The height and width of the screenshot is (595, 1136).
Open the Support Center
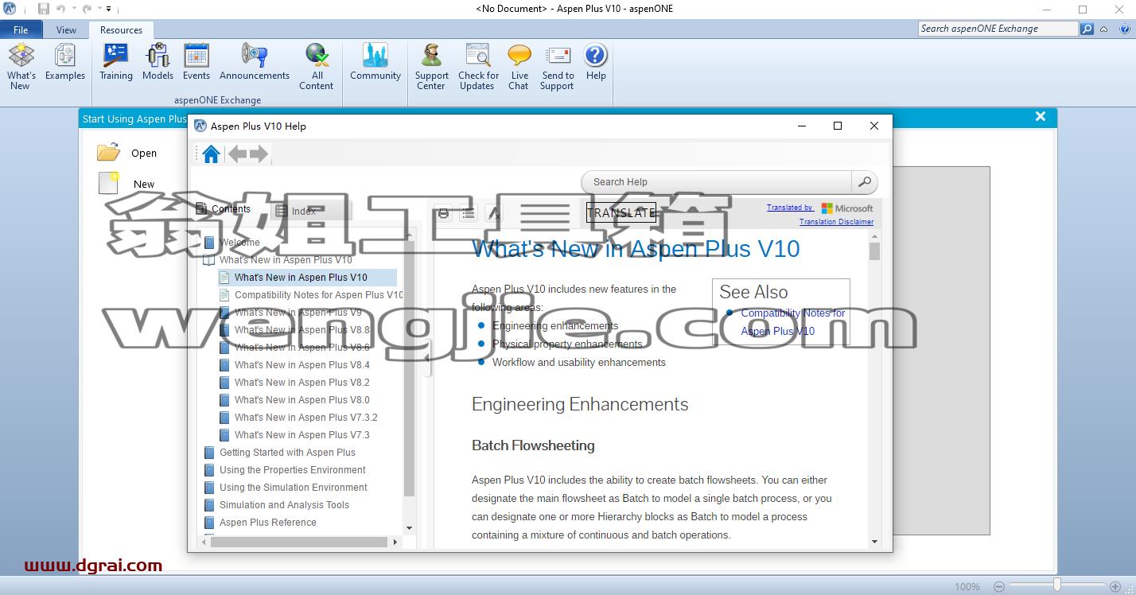(431, 66)
